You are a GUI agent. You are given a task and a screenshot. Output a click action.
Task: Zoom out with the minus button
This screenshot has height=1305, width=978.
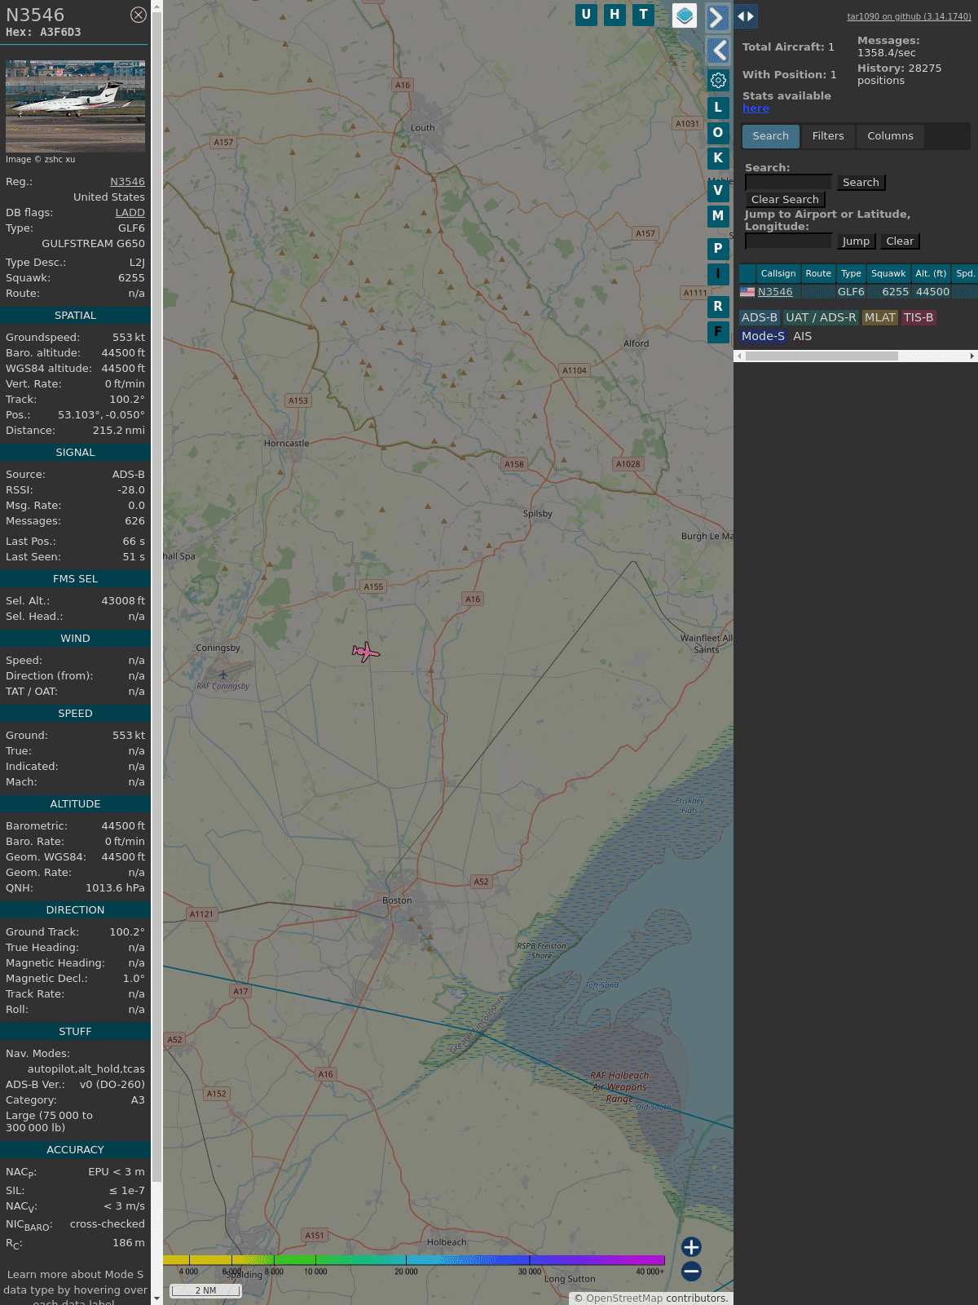tap(691, 1271)
